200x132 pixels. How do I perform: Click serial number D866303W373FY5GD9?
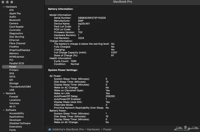pos(92,18)
